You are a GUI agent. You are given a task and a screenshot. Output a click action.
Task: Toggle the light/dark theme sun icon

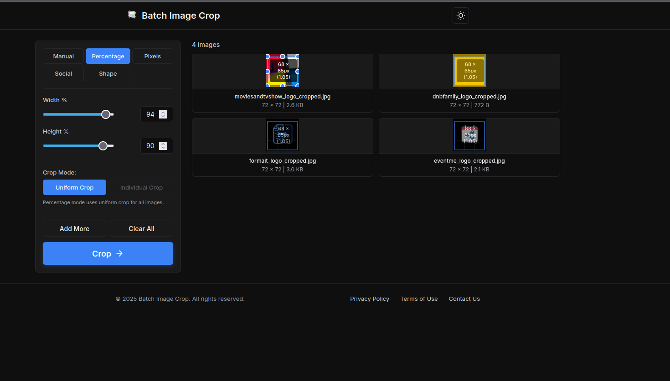coord(461,15)
